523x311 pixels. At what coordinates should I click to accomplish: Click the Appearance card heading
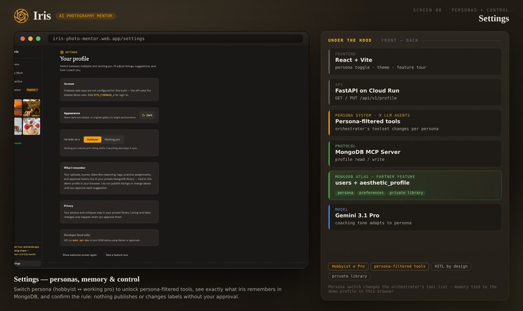pyautogui.click(x=72, y=113)
